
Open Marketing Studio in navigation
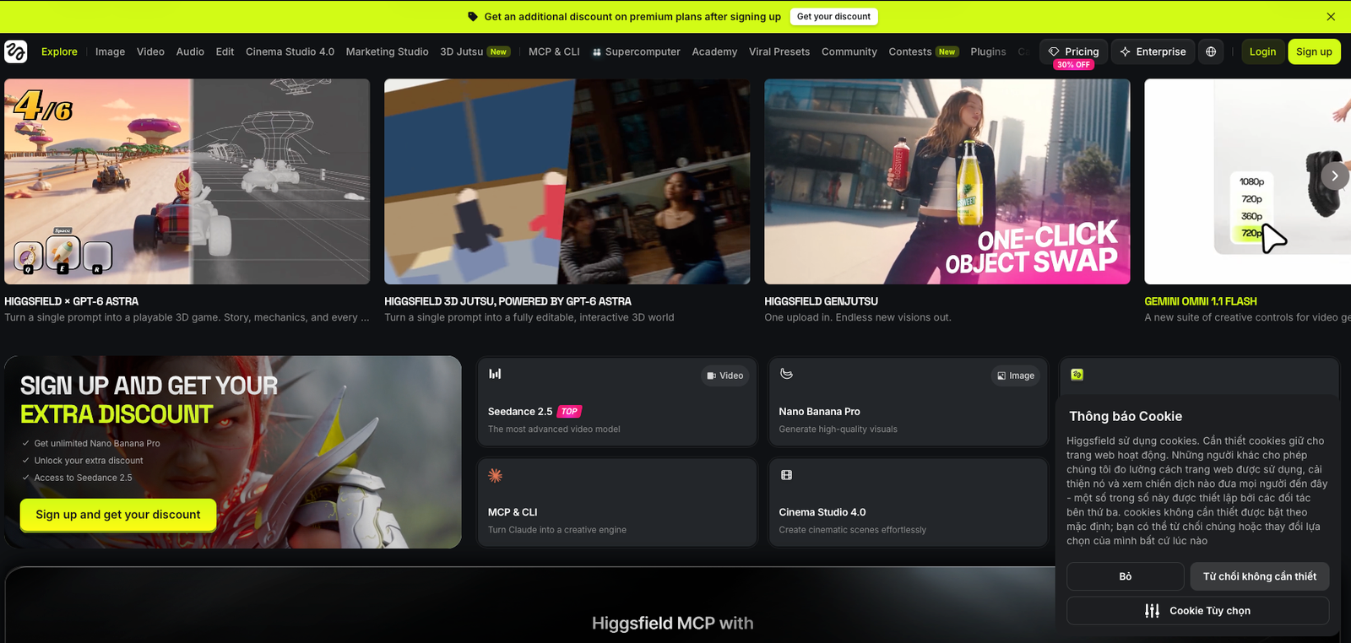coord(387,51)
